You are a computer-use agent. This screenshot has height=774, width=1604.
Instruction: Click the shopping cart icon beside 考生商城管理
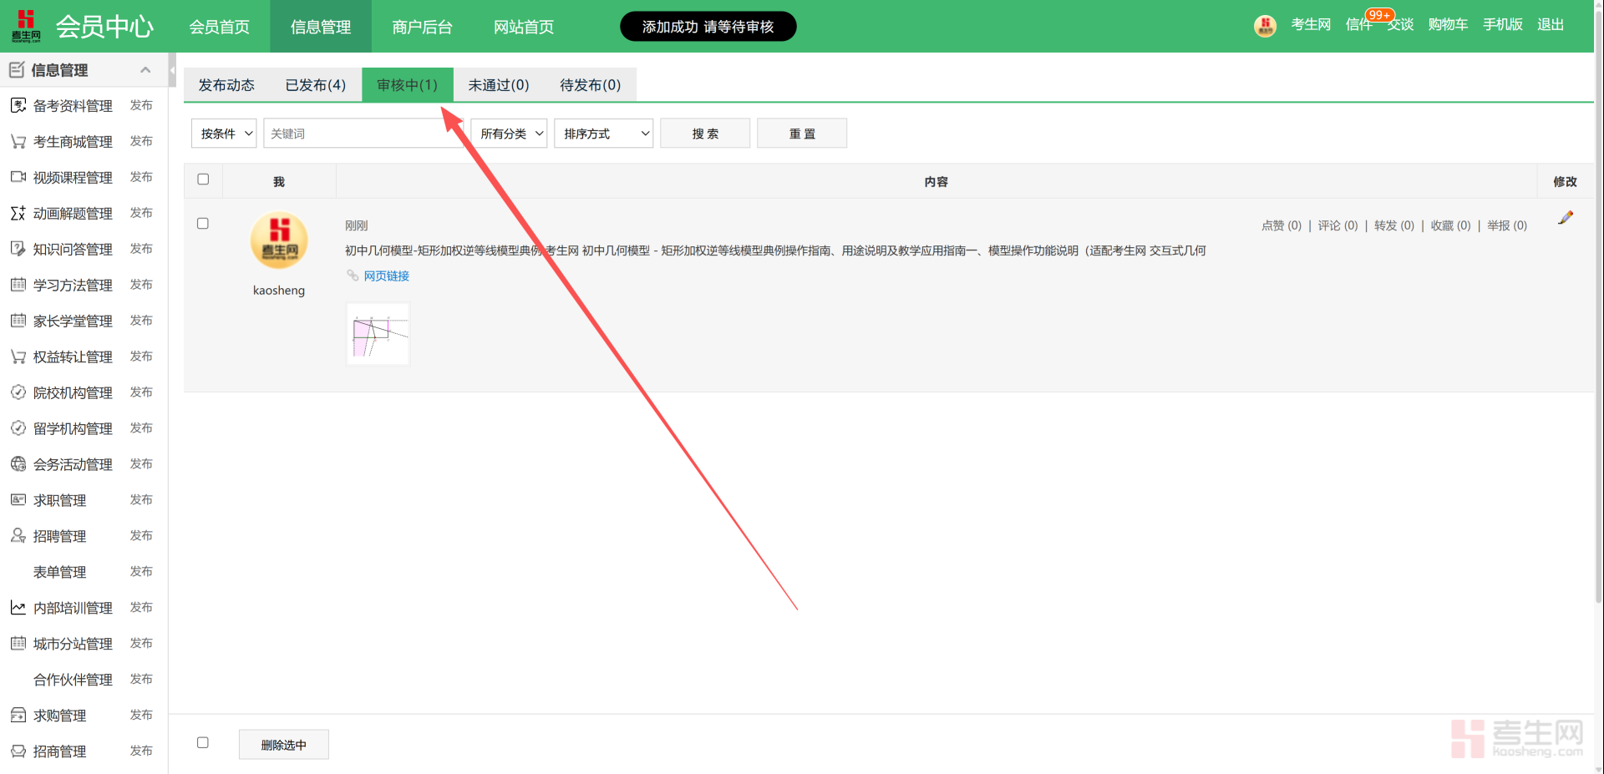pyautogui.click(x=18, y=141)
